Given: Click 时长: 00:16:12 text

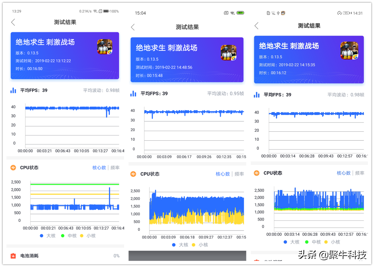Looking at the screenshot, I should coord(273,73).
